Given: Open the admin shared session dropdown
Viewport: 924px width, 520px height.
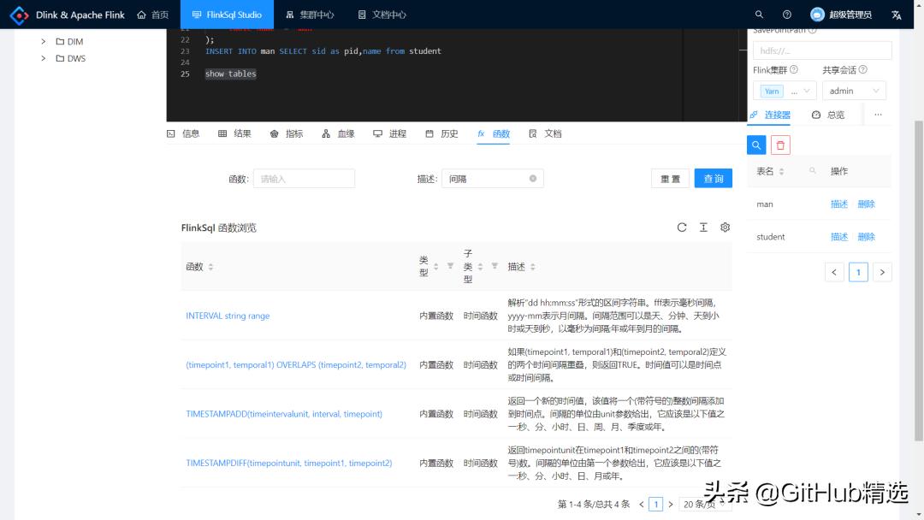Looking at the screenshot, I should 854,91.
